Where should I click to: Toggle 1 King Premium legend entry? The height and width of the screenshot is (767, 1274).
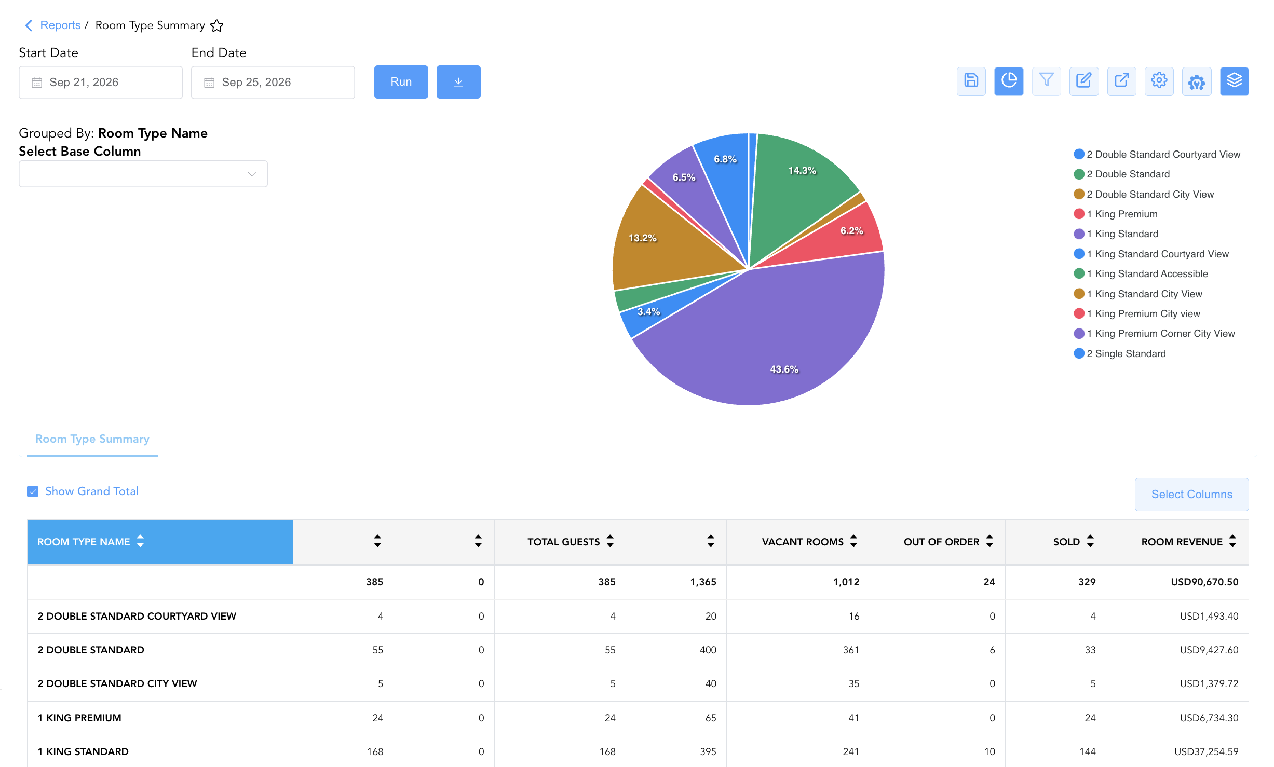click(1116, 214)
